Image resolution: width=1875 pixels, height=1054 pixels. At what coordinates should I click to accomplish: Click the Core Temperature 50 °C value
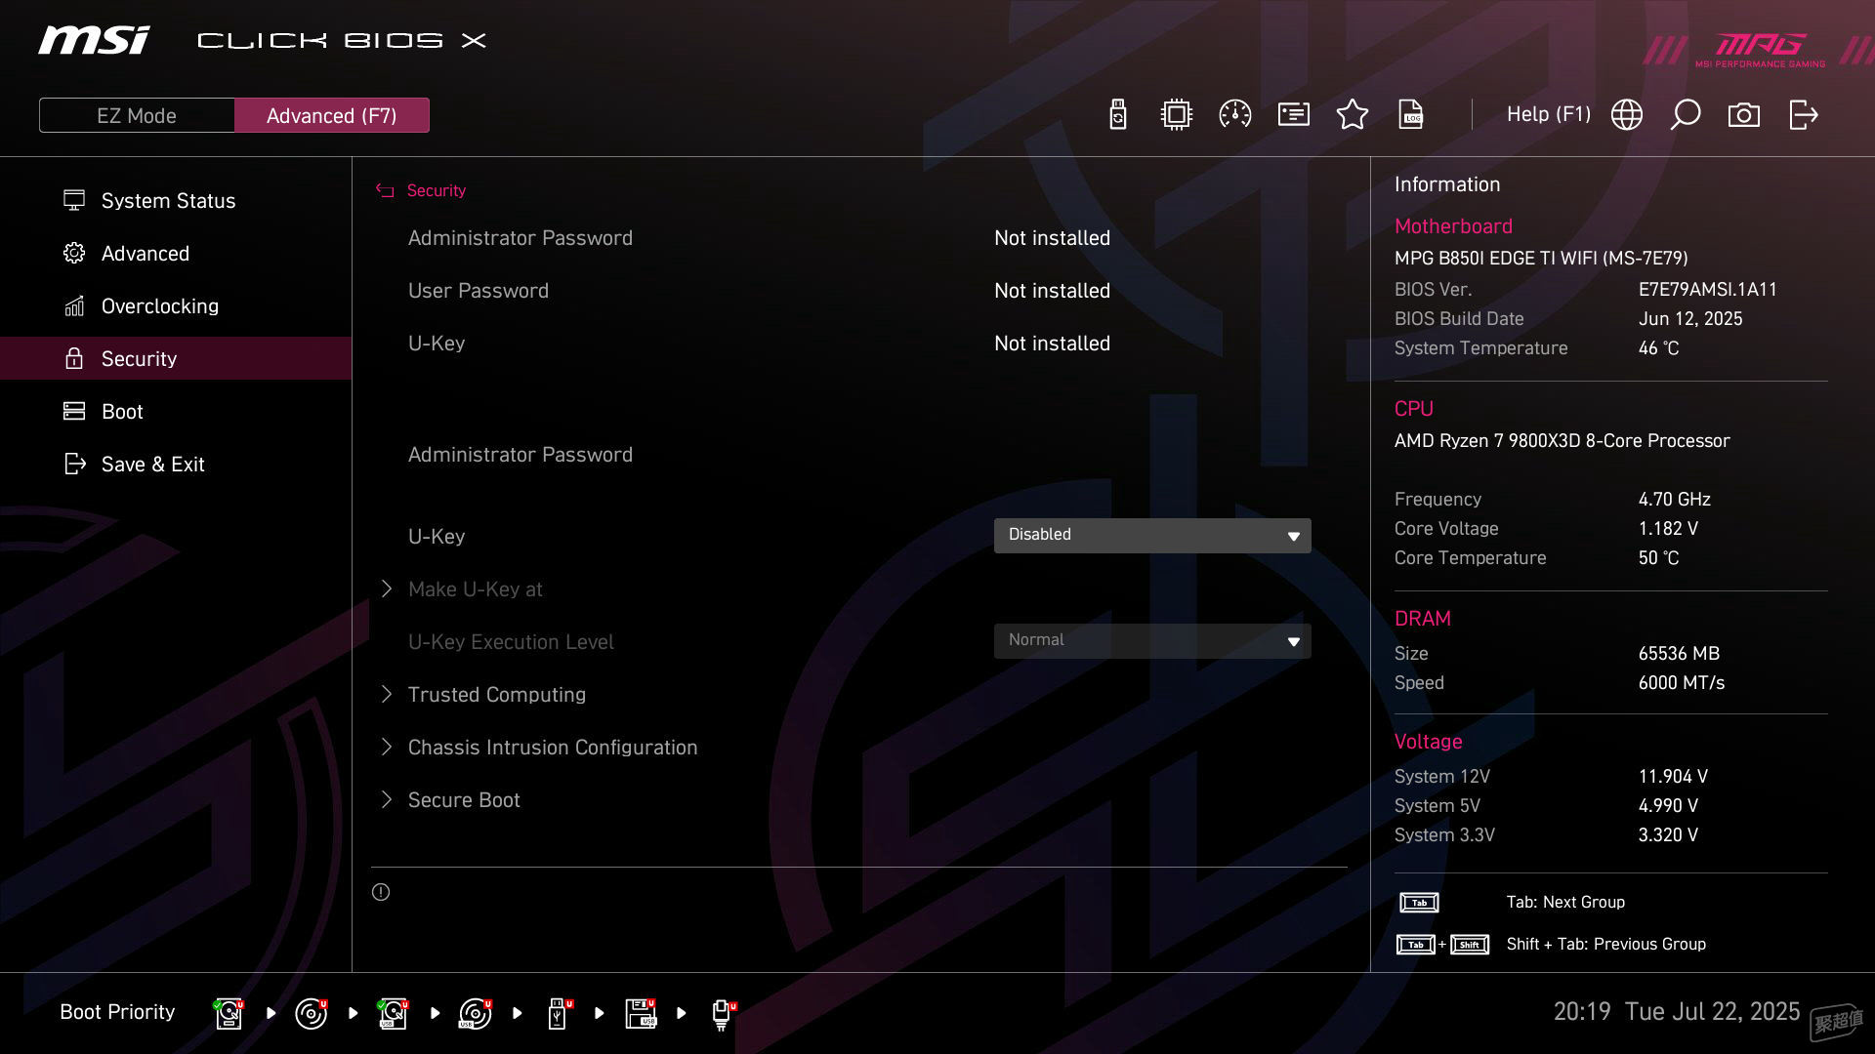[x=1658, y=557]
